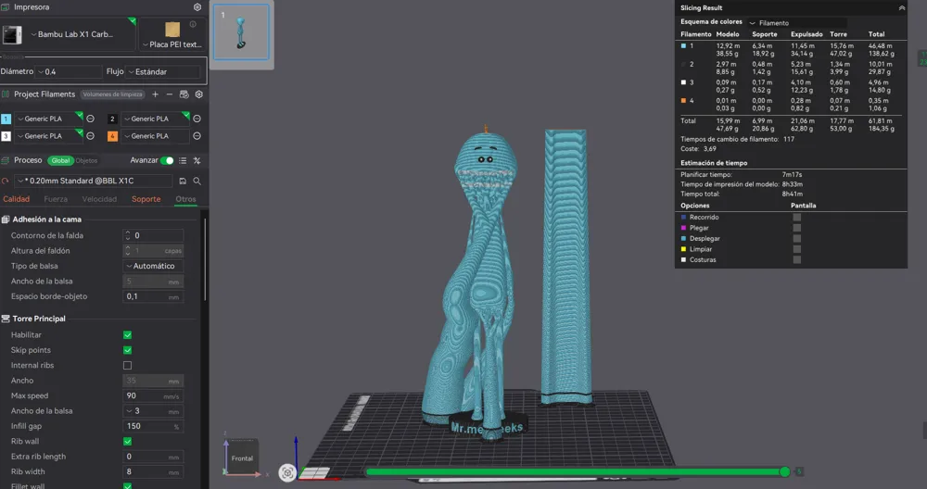The height and width of the screenshot is (489, 927).
Task: Remove a filament with the minus icon
Action: 170,94
